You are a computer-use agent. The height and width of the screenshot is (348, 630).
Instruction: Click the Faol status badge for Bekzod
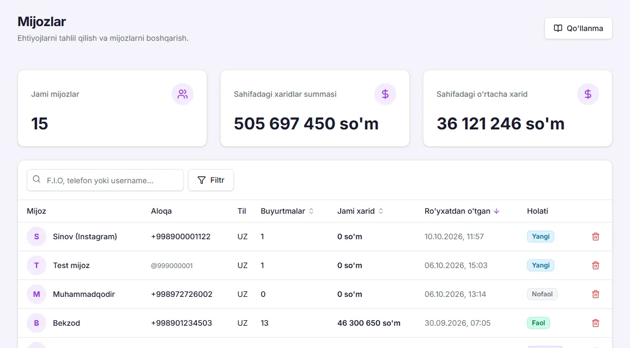pos(538,323)
